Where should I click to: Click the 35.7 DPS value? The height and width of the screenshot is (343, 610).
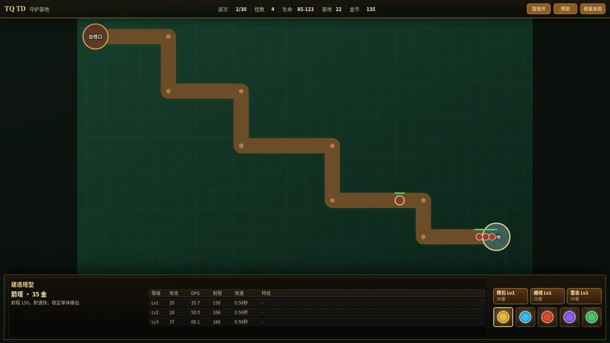pos(195,303)
